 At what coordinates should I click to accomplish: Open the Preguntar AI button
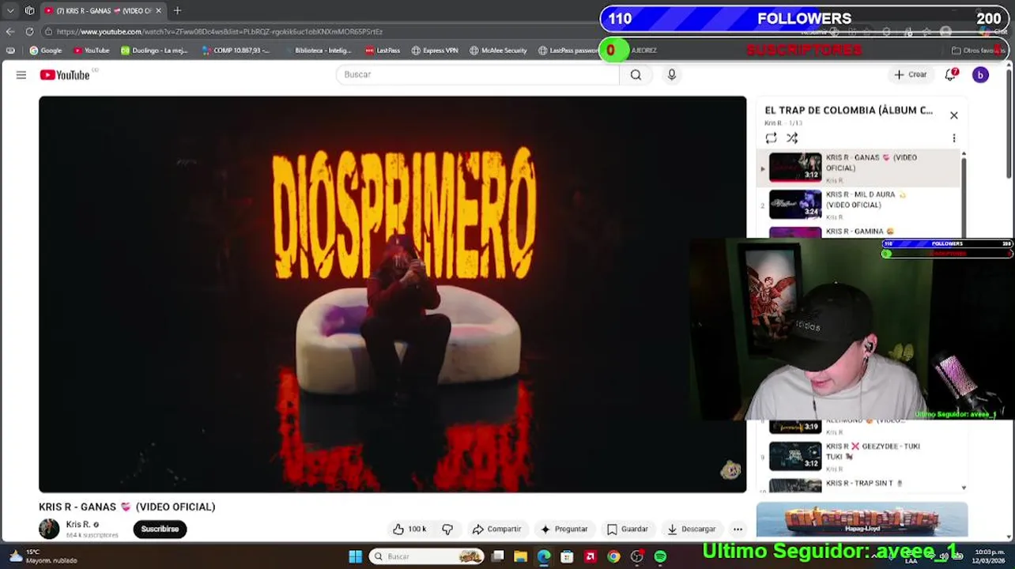[x=564, y=529]
